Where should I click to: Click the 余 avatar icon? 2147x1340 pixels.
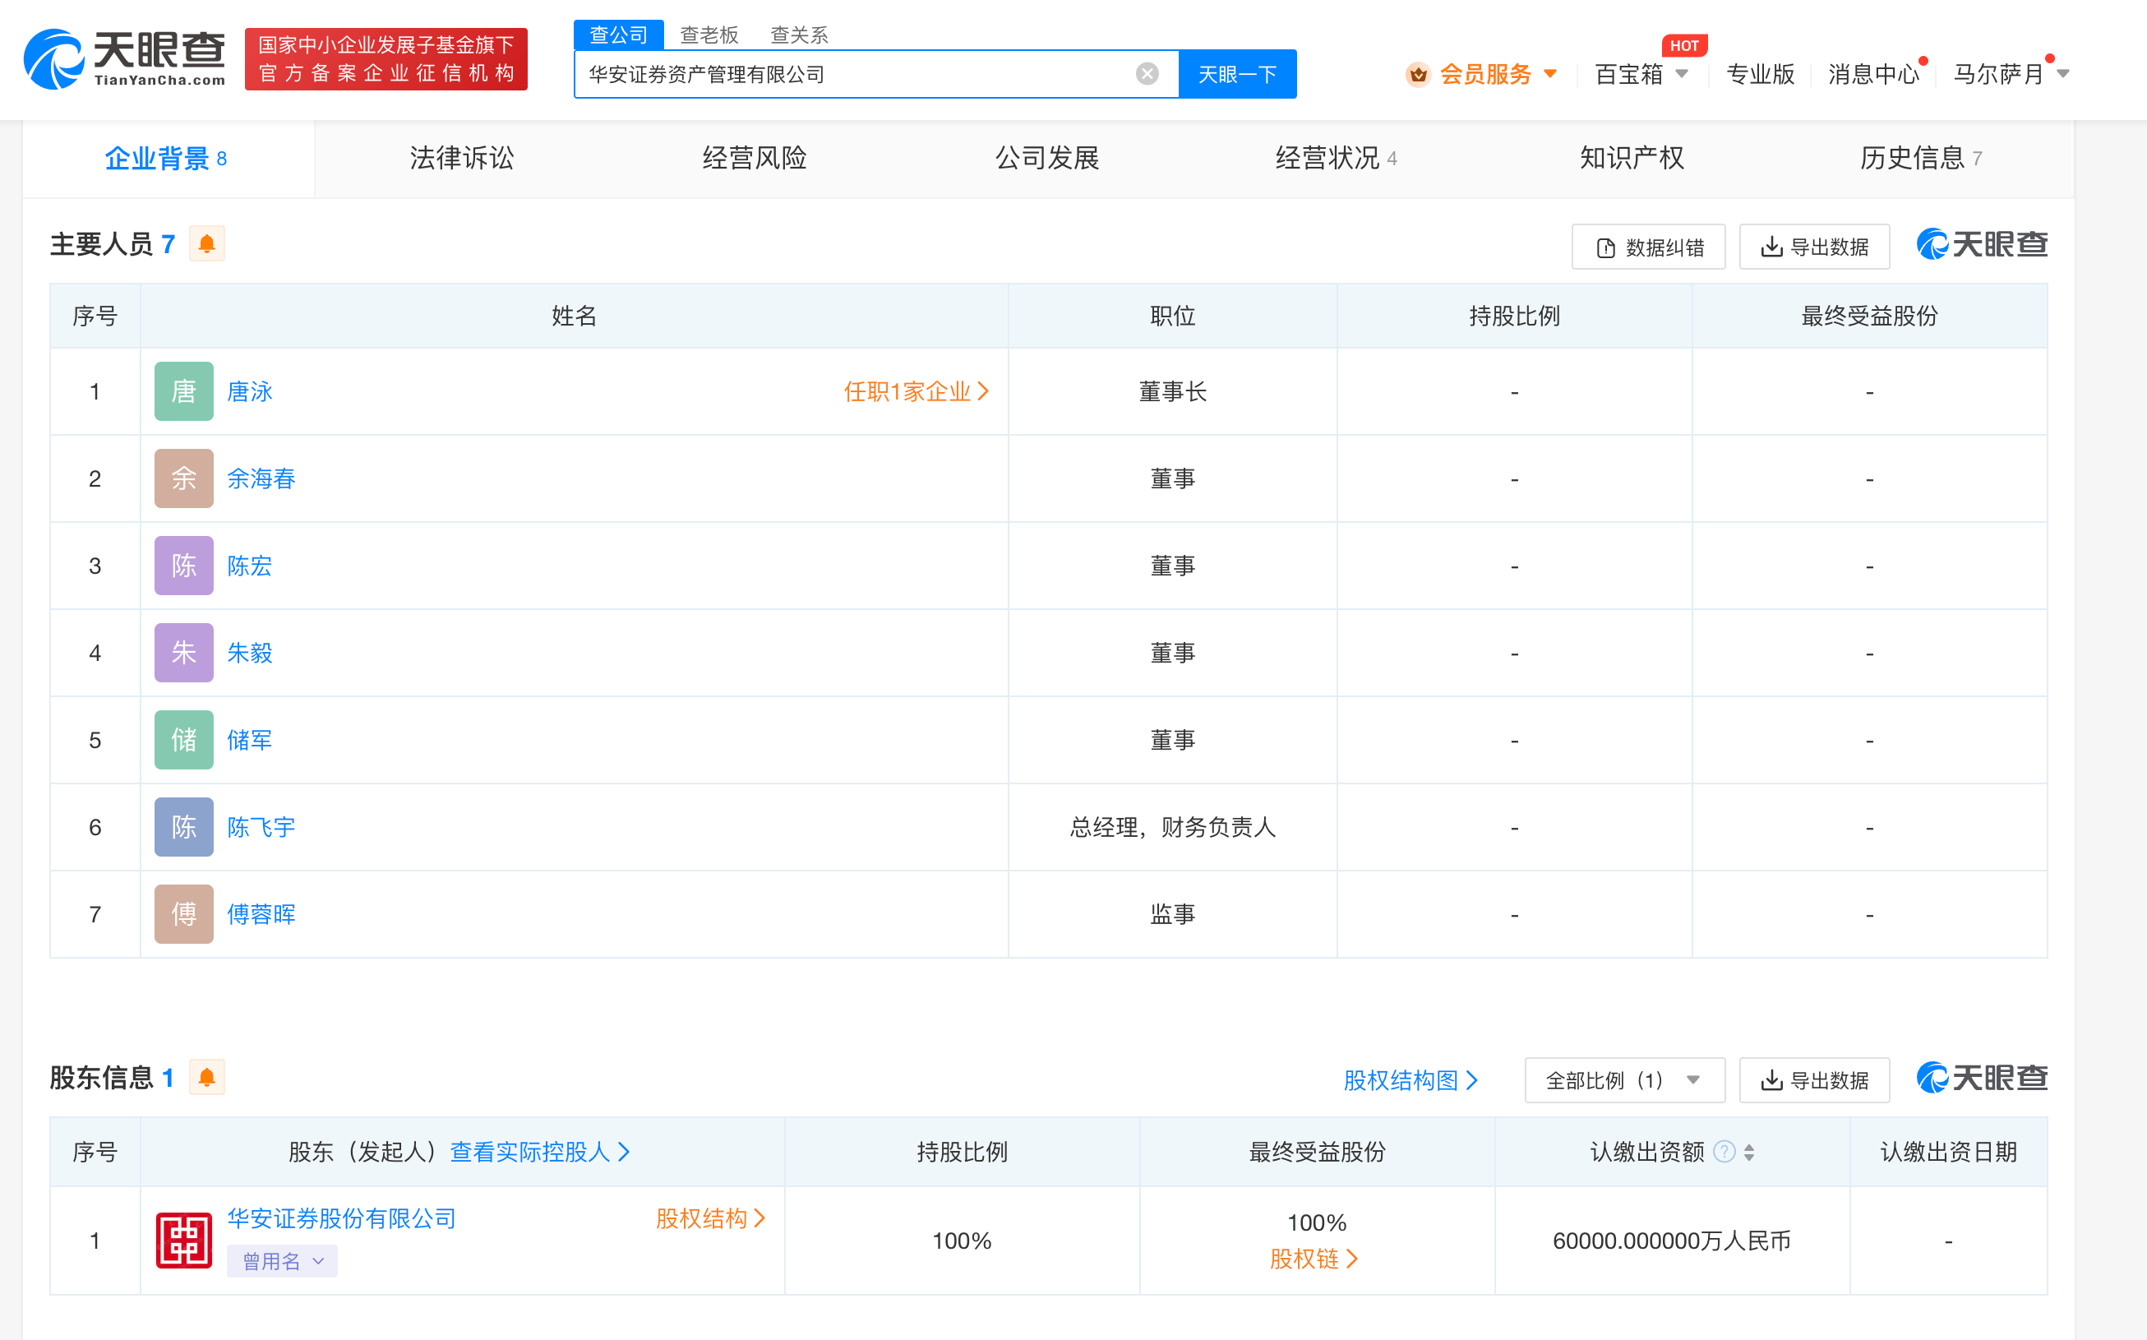pyautogui.click(x=183, y=478)
